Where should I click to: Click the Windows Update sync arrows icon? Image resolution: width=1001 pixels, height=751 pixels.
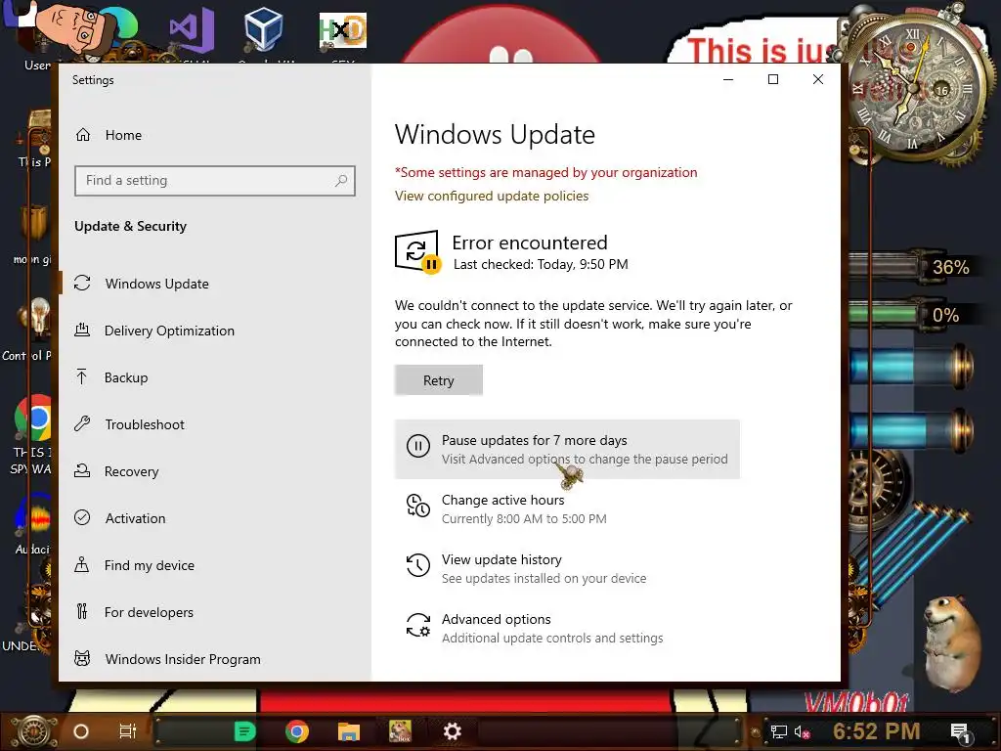tap(82, 283)
